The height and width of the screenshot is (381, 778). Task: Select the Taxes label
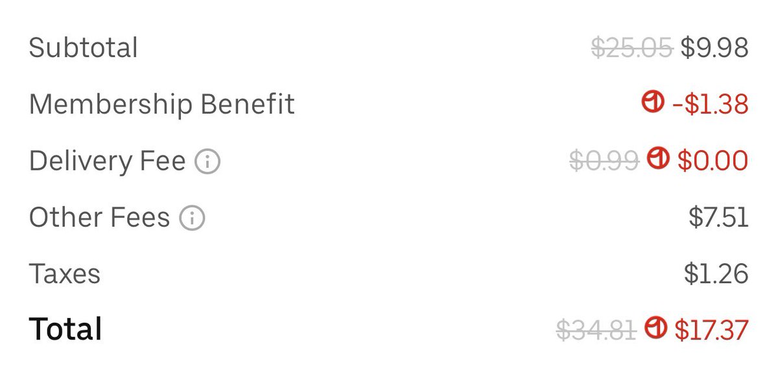(x=65, y=273)
